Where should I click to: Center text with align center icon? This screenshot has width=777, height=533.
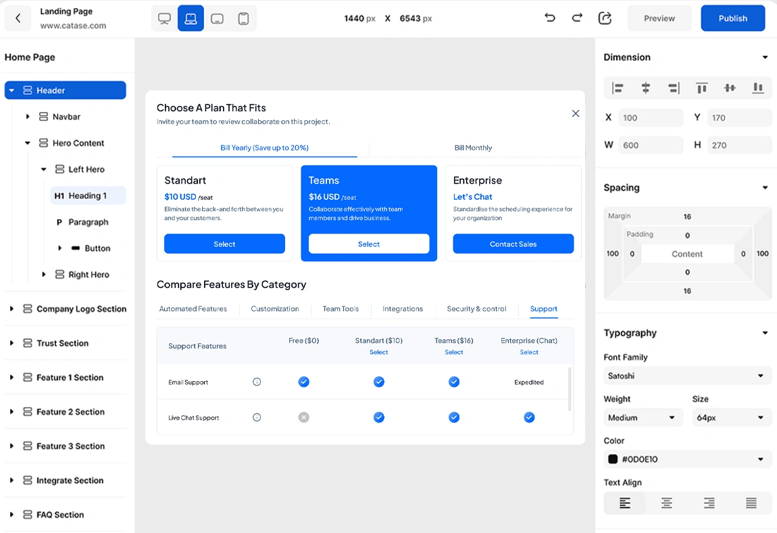tap(666, 503)
